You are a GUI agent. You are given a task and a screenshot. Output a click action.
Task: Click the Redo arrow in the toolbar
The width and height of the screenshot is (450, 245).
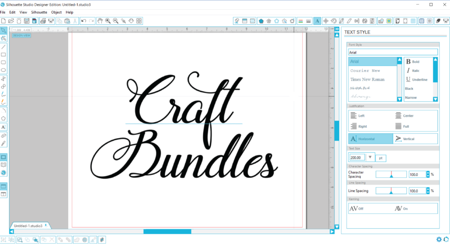(91, 21)
